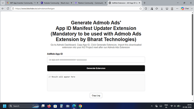Click the Copy Log button

pyautogui.click(x=96, y=95)
